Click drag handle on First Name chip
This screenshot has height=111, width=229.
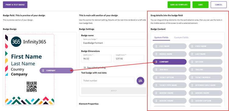[x=192, y=46]
